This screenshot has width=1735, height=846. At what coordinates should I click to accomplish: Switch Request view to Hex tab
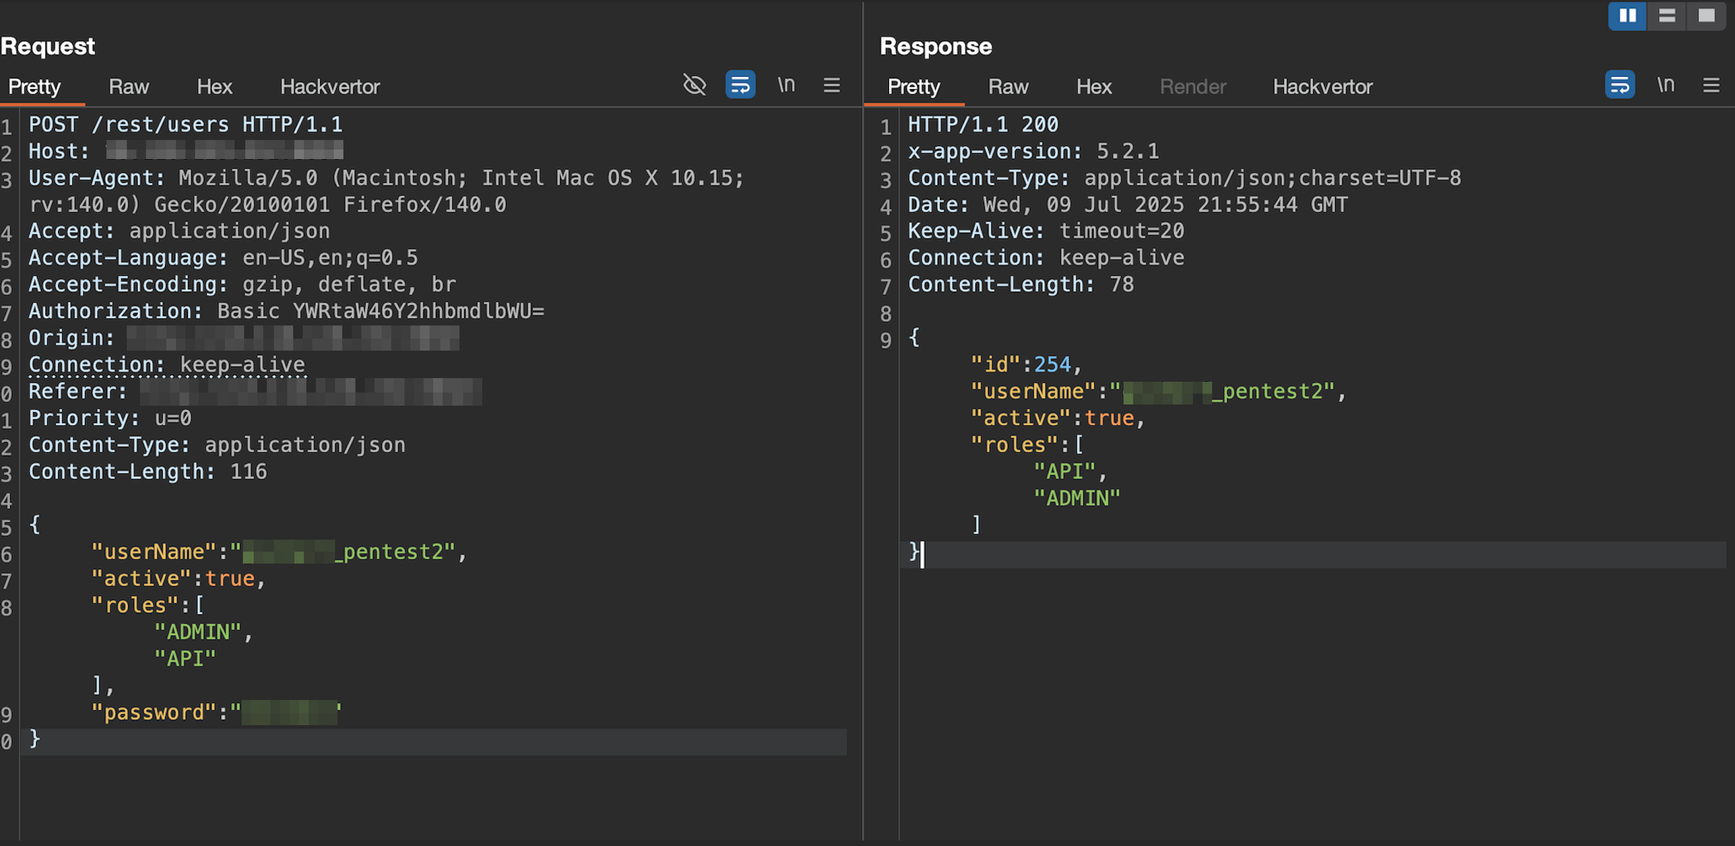(x=214, y=87)
